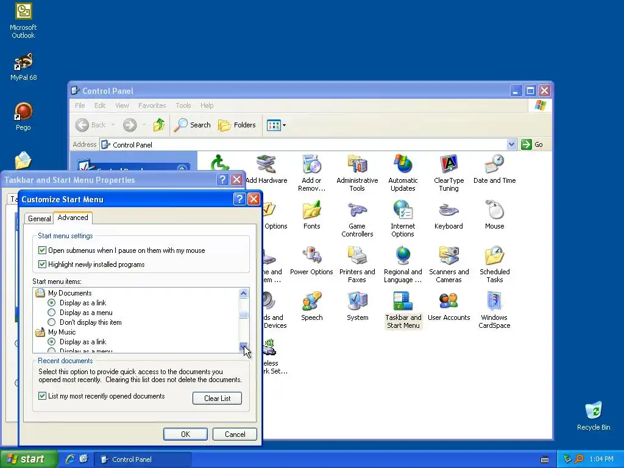Viewport: 624px width, 468px height.
Task: Select Taskbar and Start Menu icon
Action: 403,310
